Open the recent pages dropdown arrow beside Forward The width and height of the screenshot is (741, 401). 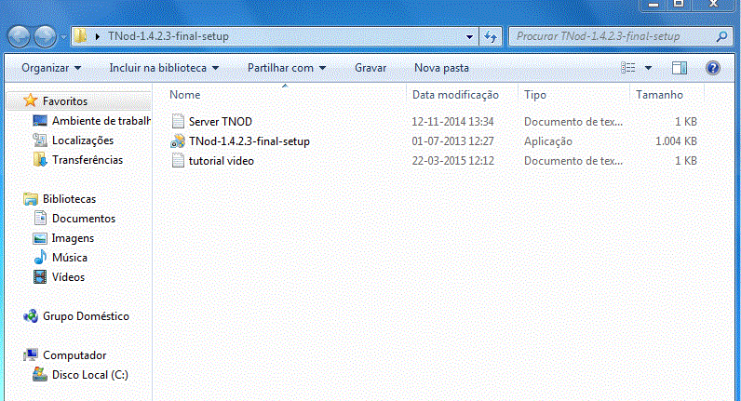63,37
